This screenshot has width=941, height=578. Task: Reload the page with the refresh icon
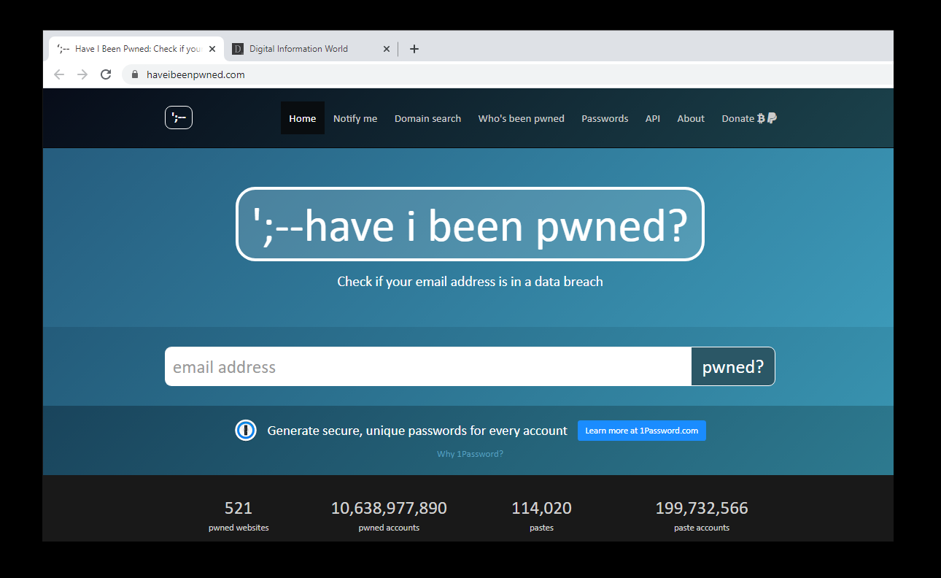coord(106,74)
